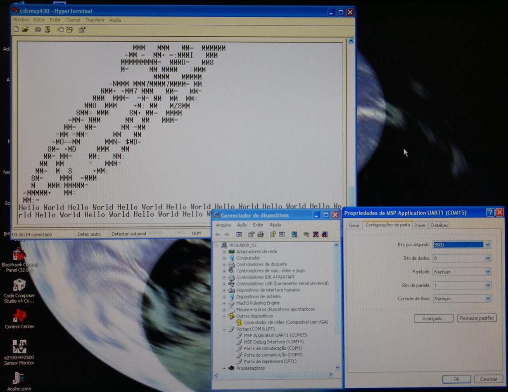
Task: Open the Code Composer Studio v4 desktop icon
Action: tap(19, 290)
